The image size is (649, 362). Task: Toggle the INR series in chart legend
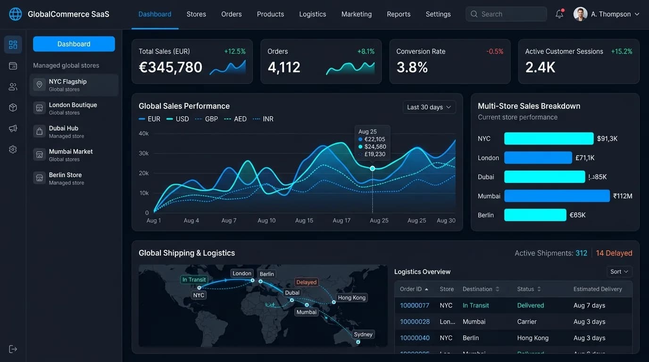point(263,119)
